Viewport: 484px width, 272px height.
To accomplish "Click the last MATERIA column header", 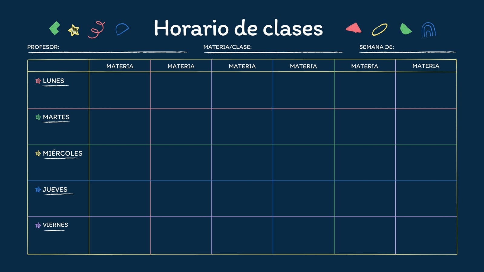I will [x=426, y=66].
